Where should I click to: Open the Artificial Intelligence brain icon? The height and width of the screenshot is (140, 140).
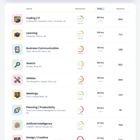click(17, 125)
